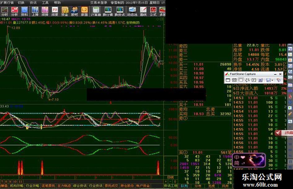Switch to the 主力轨迹 bottom tab
Viewport: 293px width, 189px height.
(64, 186)
